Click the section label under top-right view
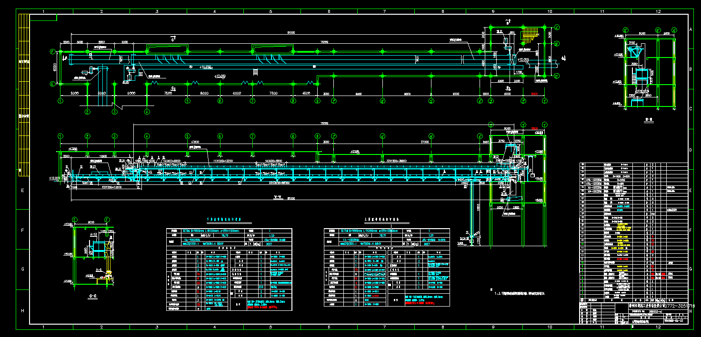This screenshot has width=701, height=337. [x=648, y=119]
